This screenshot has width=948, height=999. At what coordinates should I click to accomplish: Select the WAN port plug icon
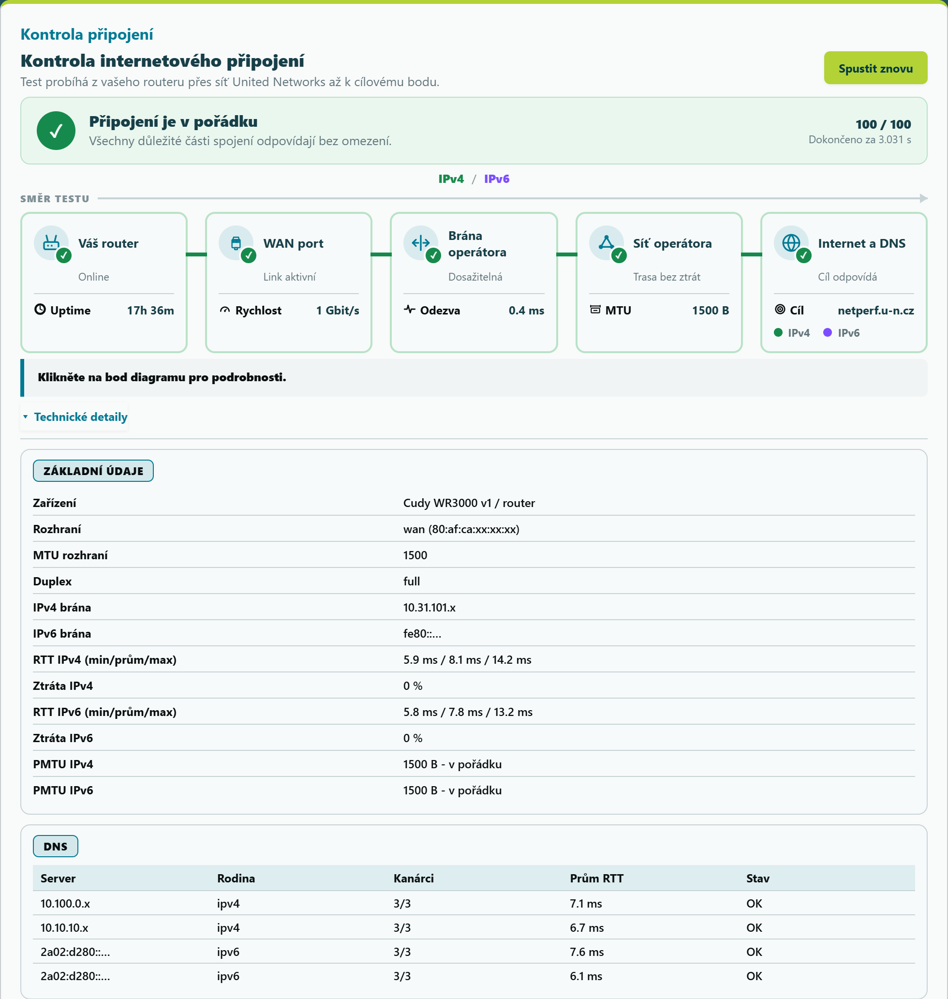(x=236, y=243)
